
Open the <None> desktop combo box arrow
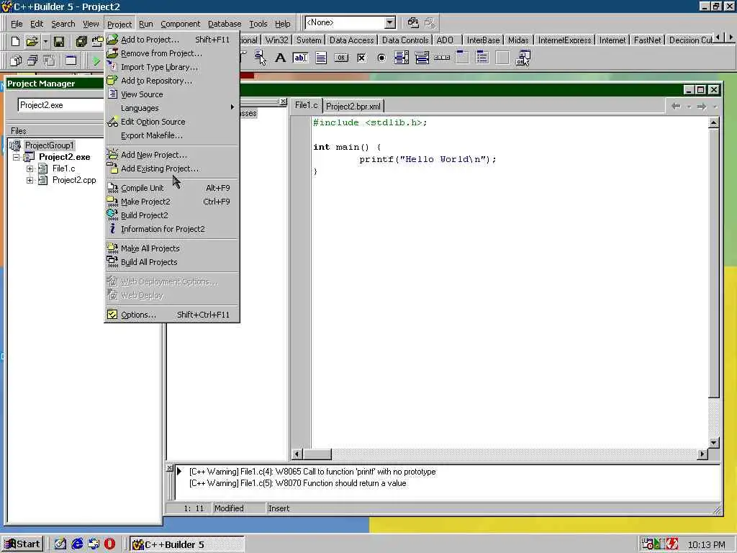click(x=389, y=22)
